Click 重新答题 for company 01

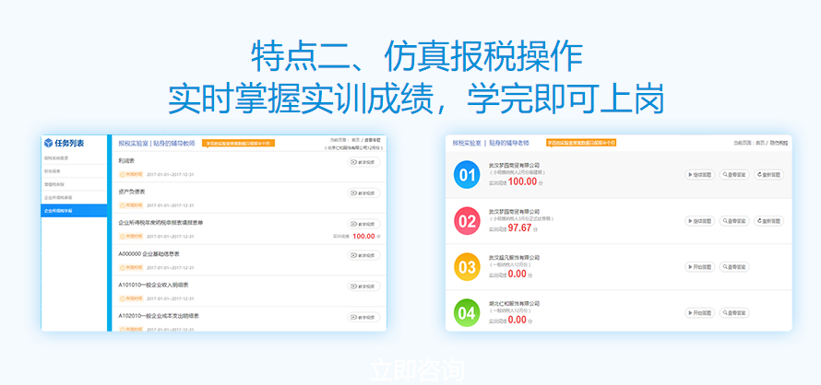coord(769,174)
